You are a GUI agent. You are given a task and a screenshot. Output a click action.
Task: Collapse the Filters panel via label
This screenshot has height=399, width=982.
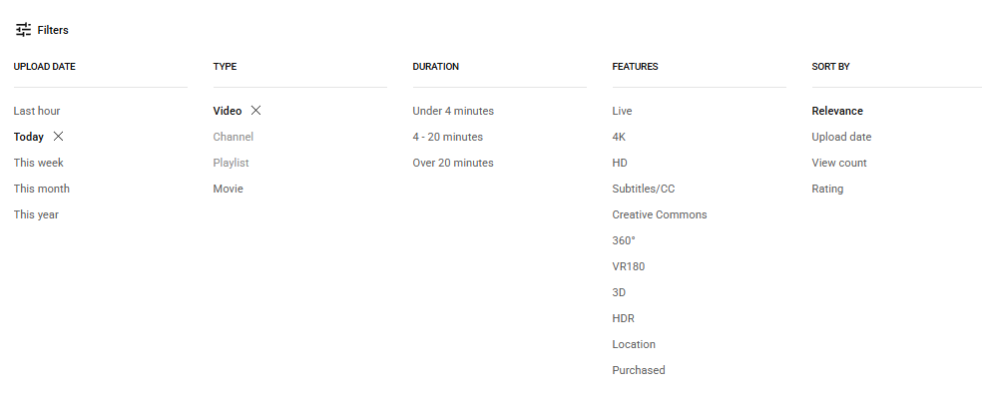click(53, 30)
